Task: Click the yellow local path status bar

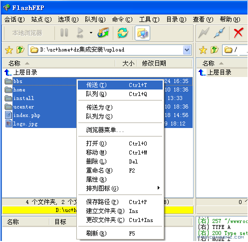Action: pos(98,210)
